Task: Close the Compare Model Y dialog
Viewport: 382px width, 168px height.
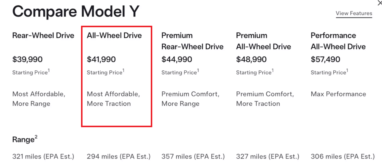Action: [x=379, y=3]
